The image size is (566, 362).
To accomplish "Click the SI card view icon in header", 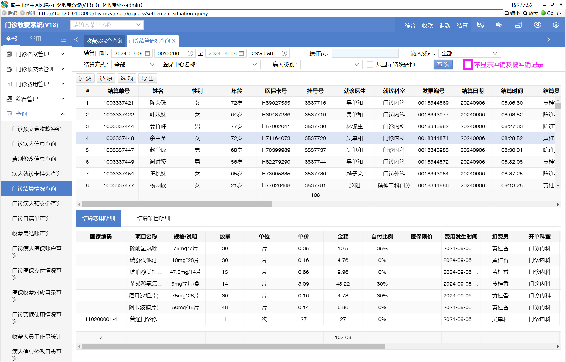I will point(480,25).
